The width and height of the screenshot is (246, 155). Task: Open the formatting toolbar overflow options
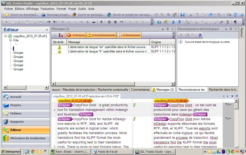point(152,22)
